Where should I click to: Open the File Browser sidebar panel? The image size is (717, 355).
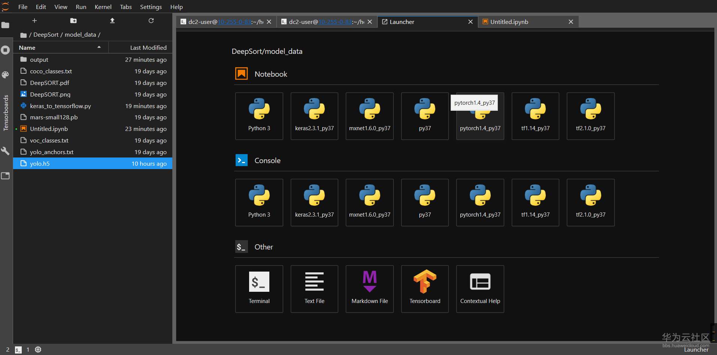point(5,25)
